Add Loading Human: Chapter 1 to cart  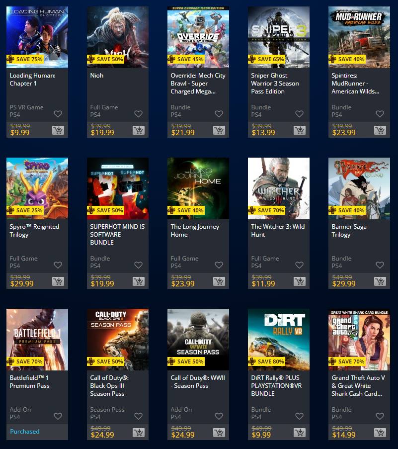[x=58, y=130]
